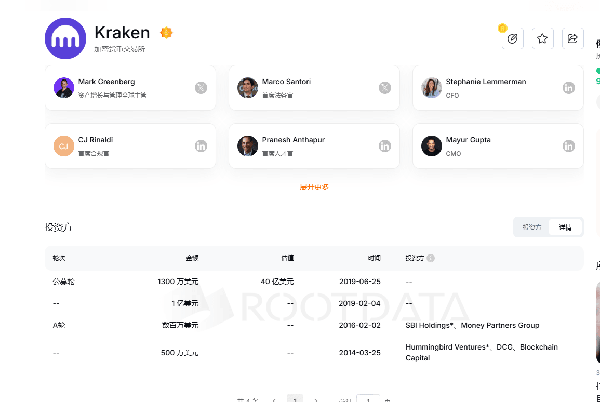Open Pranesh Anthapur's name link
Screen dimensions: 600x402
[x=294, y=140]
